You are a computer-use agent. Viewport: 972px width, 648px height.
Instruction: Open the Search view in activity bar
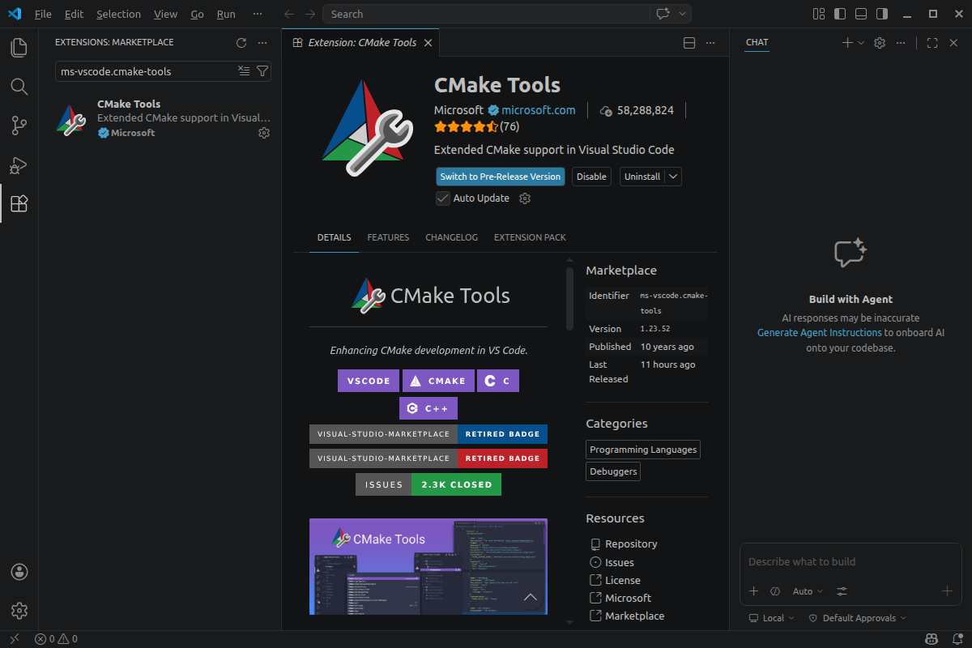[x=19, y=87]
